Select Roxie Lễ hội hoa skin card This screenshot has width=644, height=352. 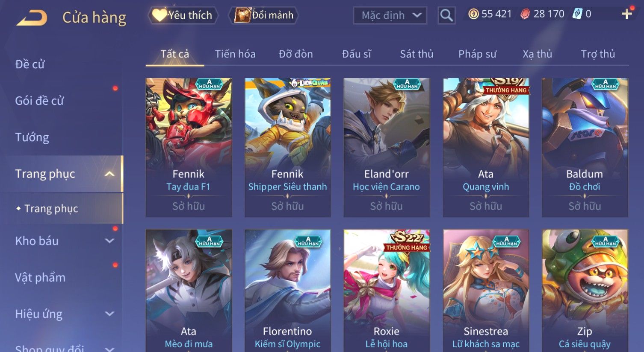tap(387, 291)
